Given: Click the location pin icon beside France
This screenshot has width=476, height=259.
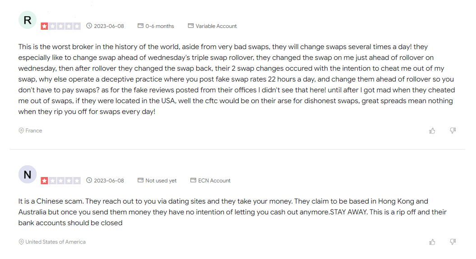Looking at the screenshot, I should [21, 131].
